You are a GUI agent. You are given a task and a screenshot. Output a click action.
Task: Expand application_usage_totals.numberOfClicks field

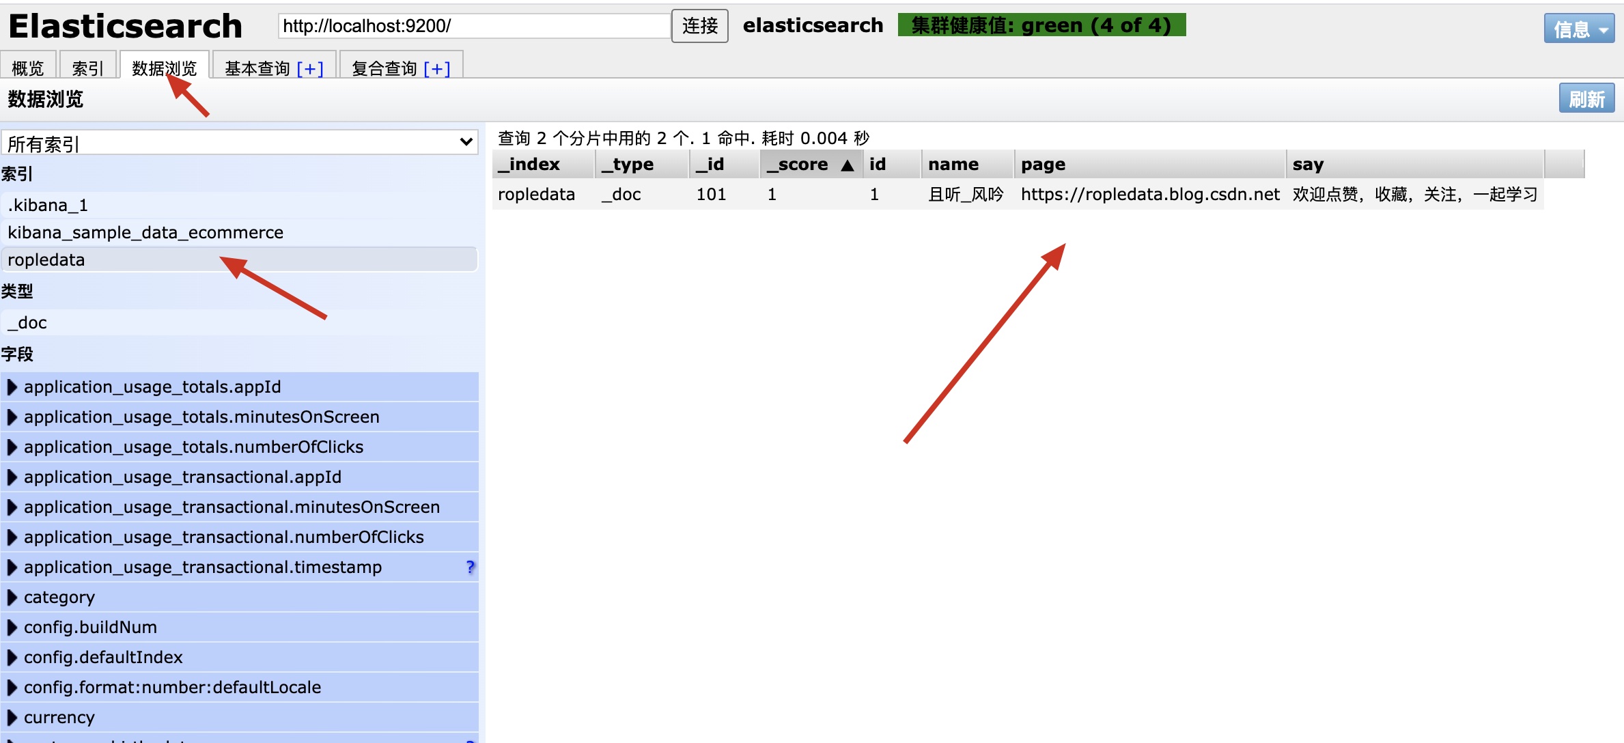coord(240,447)
